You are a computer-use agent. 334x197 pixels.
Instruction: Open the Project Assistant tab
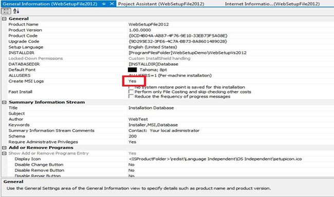coord(161,4)
